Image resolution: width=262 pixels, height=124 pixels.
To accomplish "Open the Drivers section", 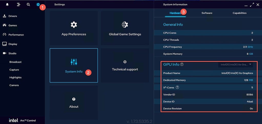I will coord(13,16).
